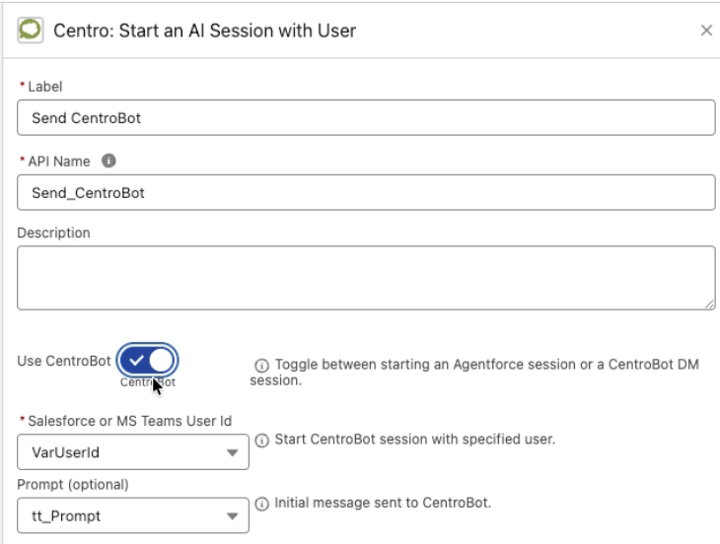Expand the tt_Prompt dropdown arrow
This screenshot has width=720, height=544.
pyautogui.click(x=233, y=516)
